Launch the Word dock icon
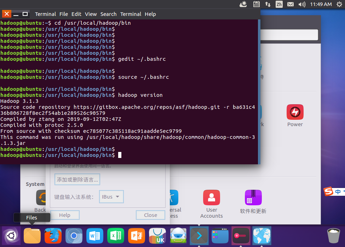 tap(95, 236)
